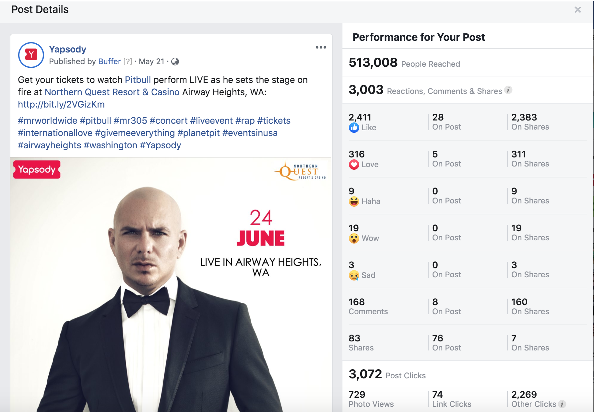The width and height of the screenshot is (594, 412).
Task: Click the info icon beside Reactions, Comments & Shares
Action: [x=509, y=90]
